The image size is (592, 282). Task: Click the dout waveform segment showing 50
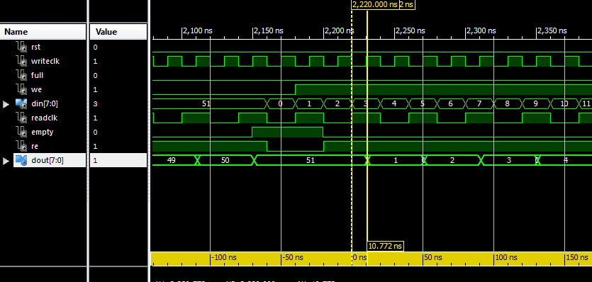click(x=225, y=160)
